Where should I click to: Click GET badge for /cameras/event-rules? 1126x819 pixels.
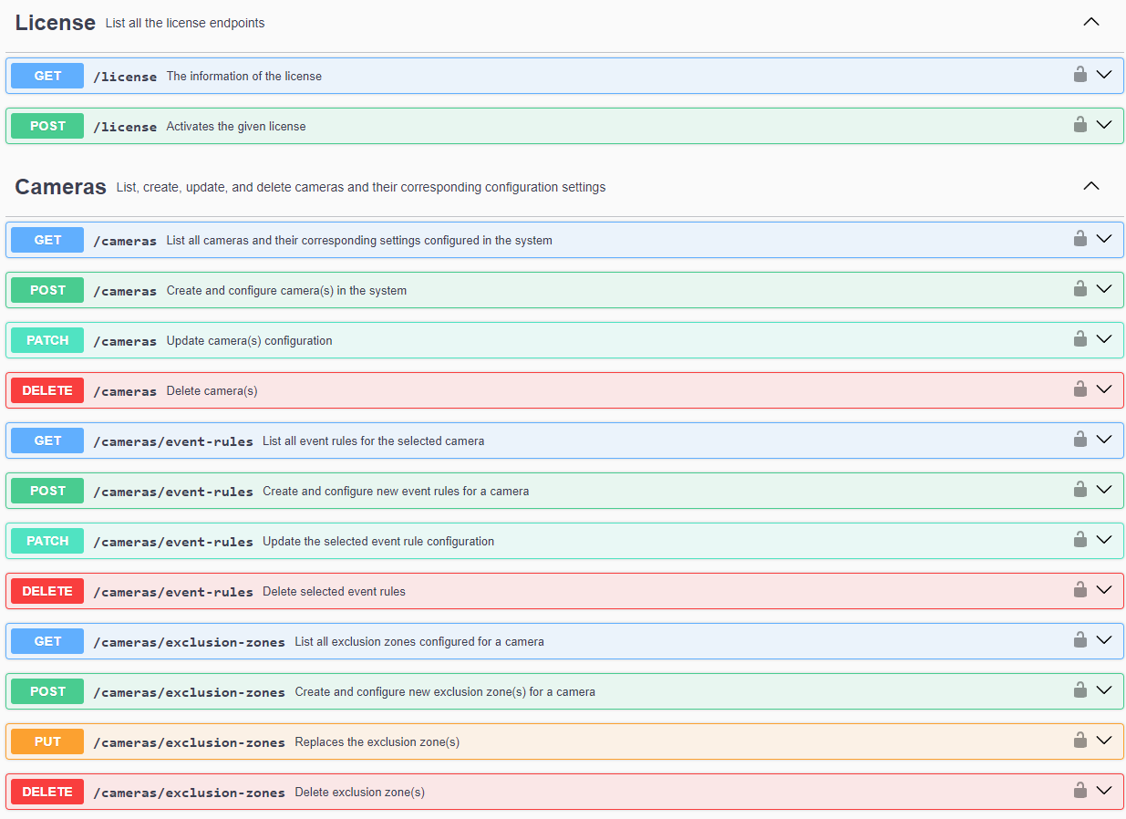pos(47,441)
